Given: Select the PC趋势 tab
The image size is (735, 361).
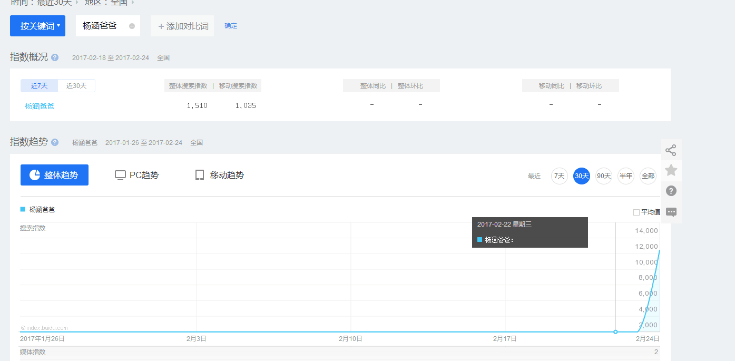Looking at the screenshot, I should pos(137,175).
